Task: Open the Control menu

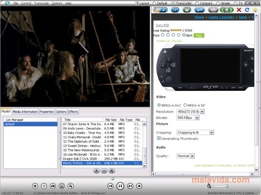Action: coord(26,3)
